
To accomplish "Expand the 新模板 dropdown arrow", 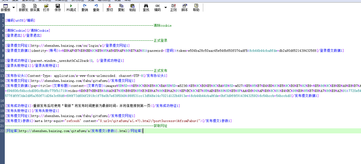I will pyautogui.click(x=13, y=8).
